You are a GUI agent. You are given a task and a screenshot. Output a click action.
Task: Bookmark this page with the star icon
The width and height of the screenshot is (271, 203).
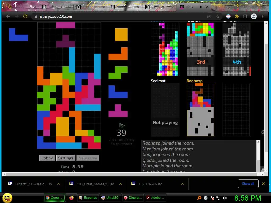(x=218, y=16)
